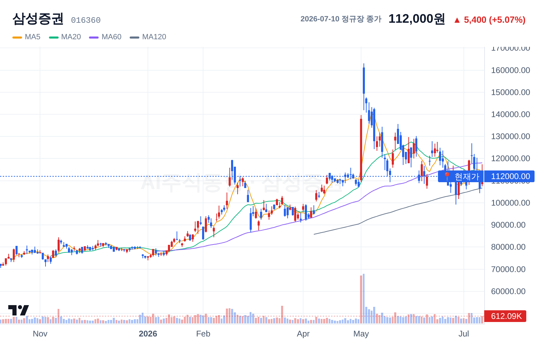
Task: Click the date label 2026-07-10 정규장 종가
Action: pyautogui.click(x=341, y=19)
